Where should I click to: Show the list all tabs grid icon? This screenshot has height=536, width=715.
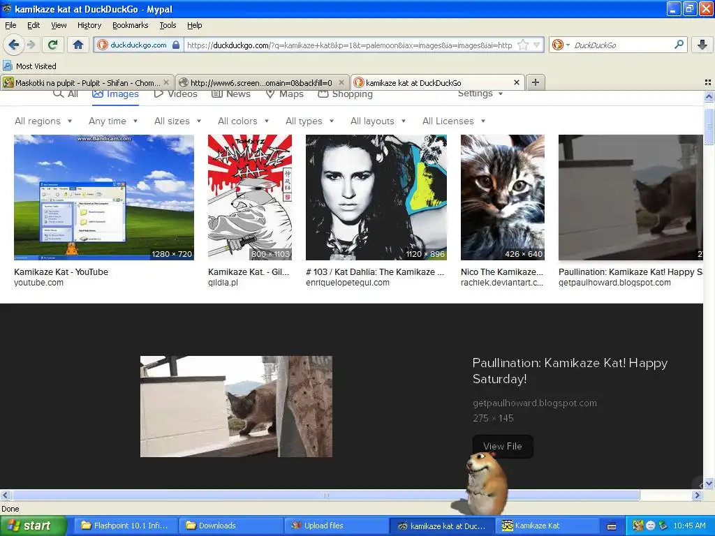[x=708, y=82]
